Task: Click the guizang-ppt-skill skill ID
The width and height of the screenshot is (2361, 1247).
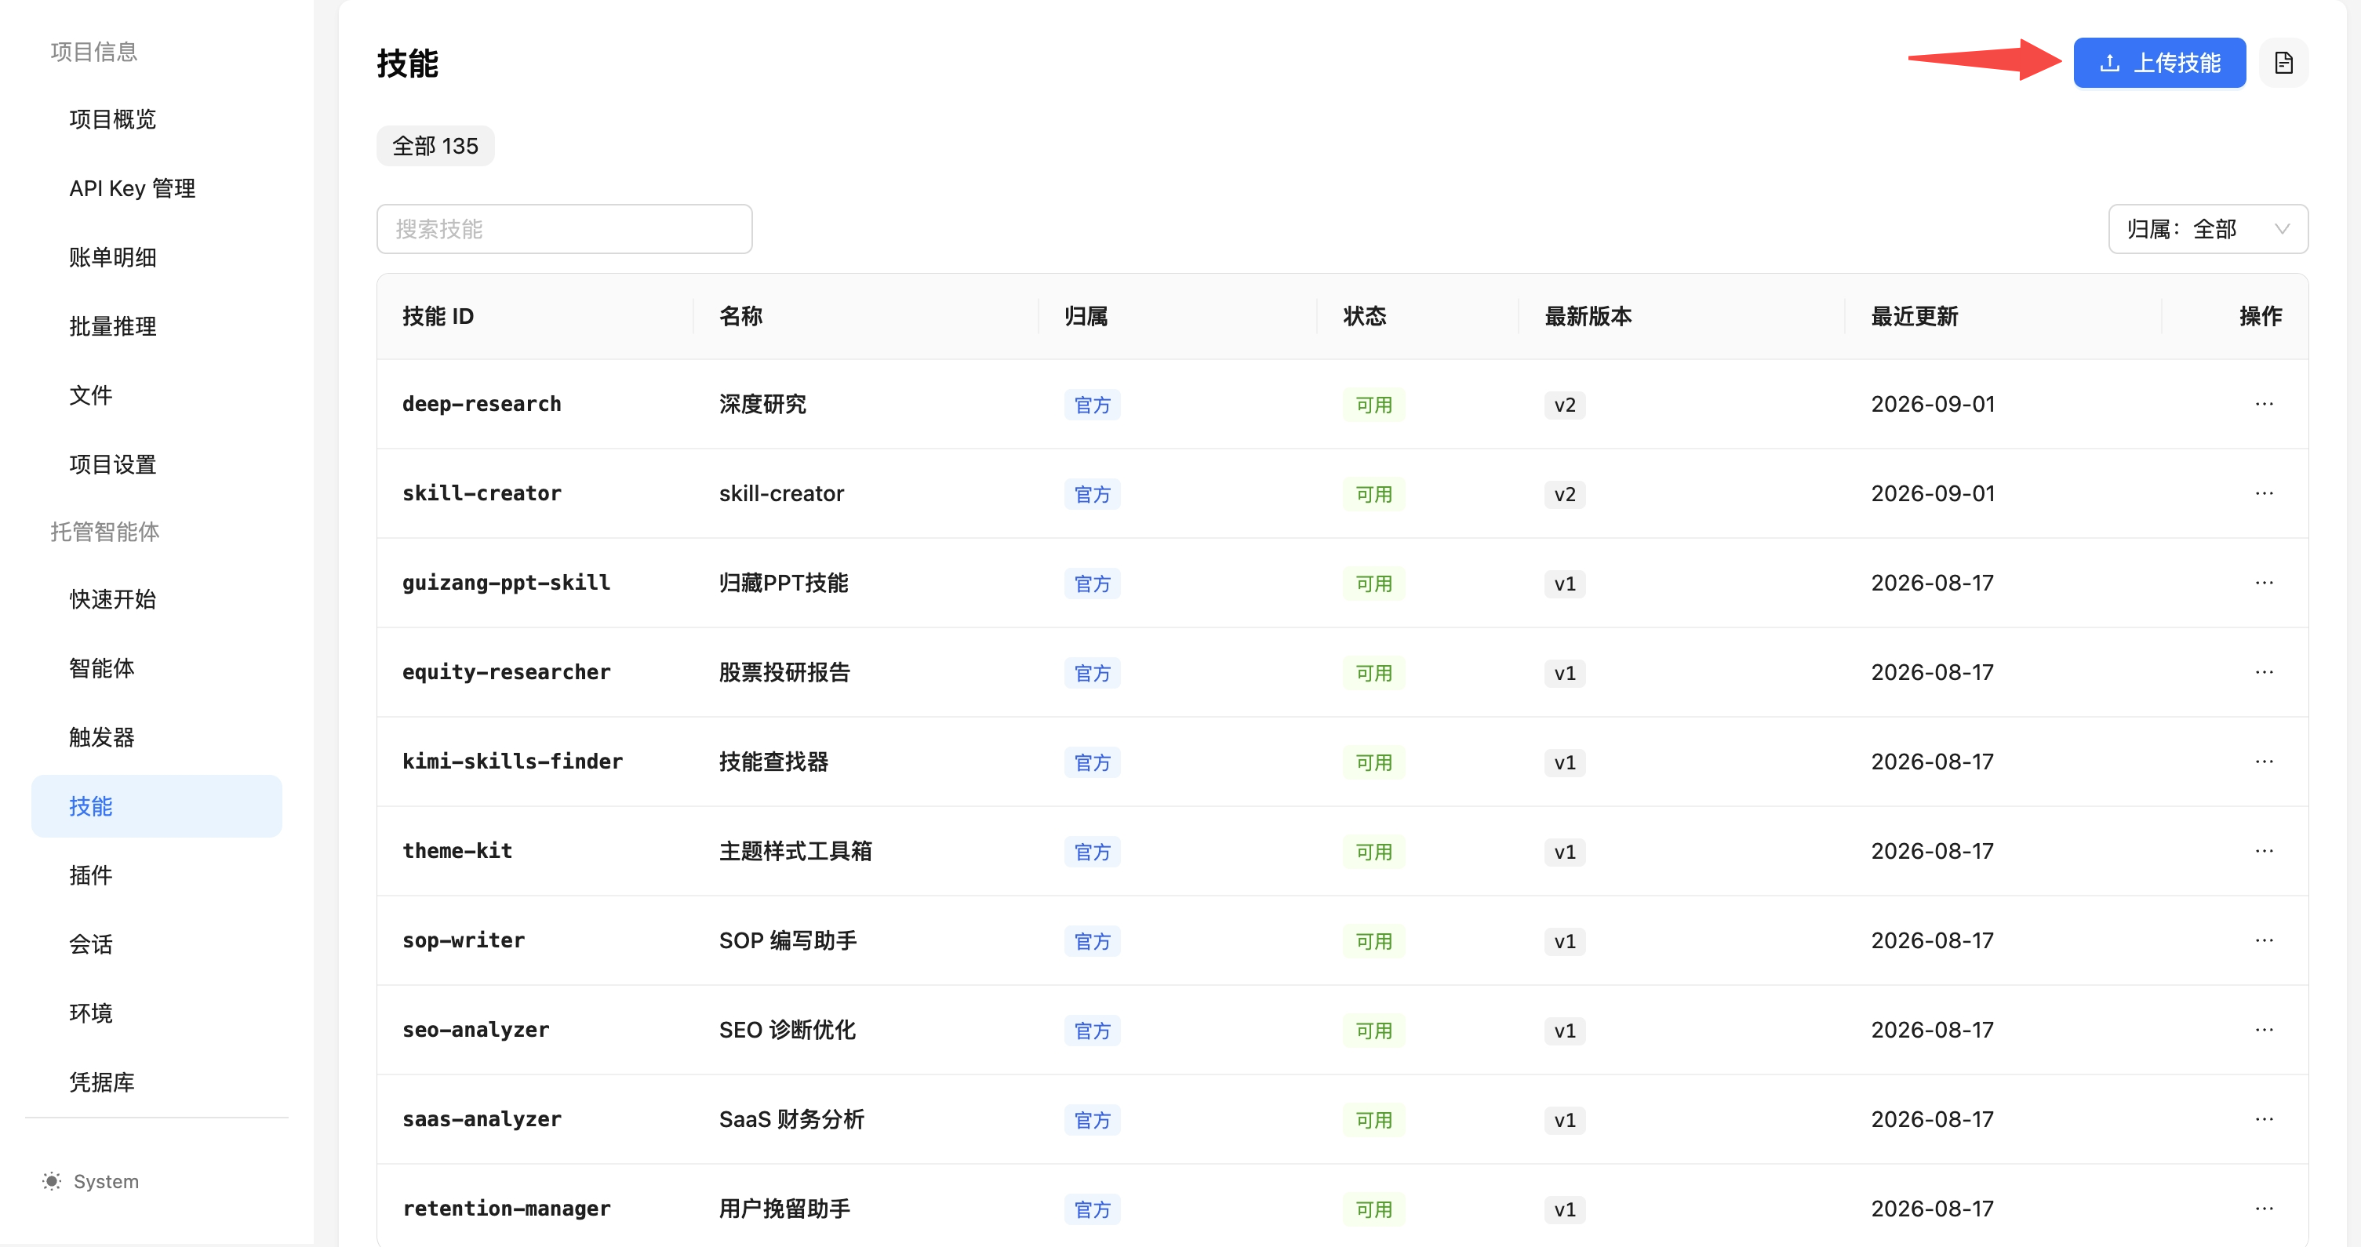Action: 506,583
